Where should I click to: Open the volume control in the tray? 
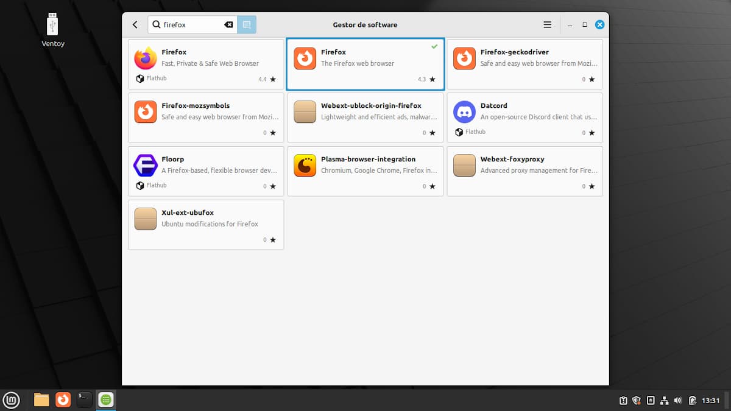pyautogui.click(x=678, y=400)
